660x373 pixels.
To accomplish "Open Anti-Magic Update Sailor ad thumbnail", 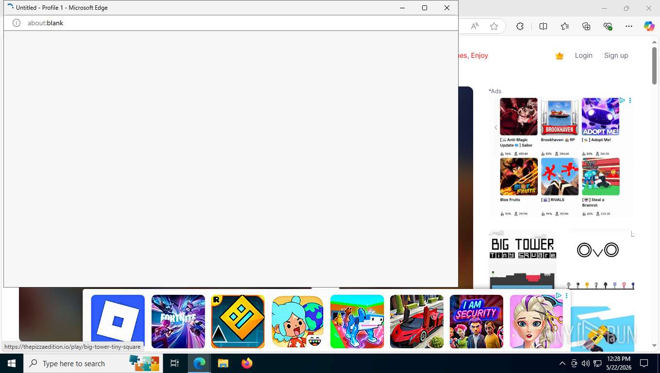I will pyautogui.click(x=519, y=117).
